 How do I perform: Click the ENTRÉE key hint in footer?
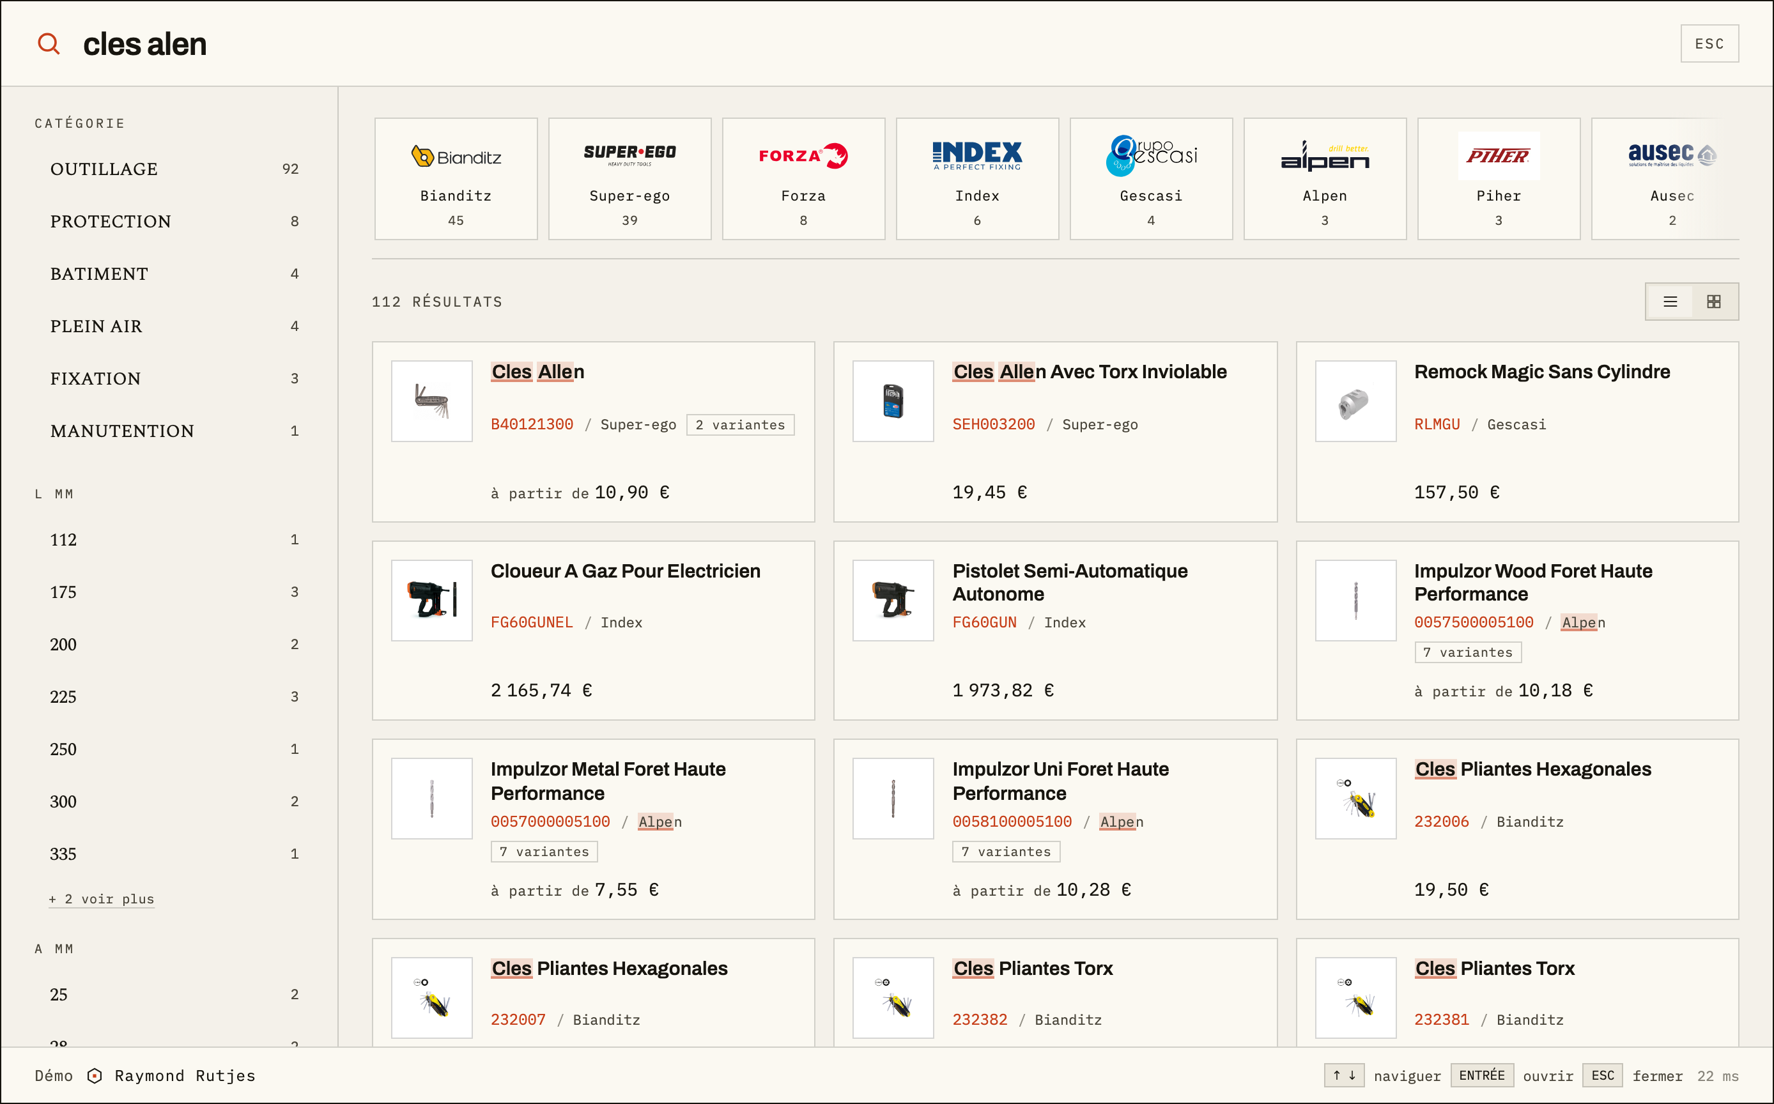[x=1482, y=1075]
